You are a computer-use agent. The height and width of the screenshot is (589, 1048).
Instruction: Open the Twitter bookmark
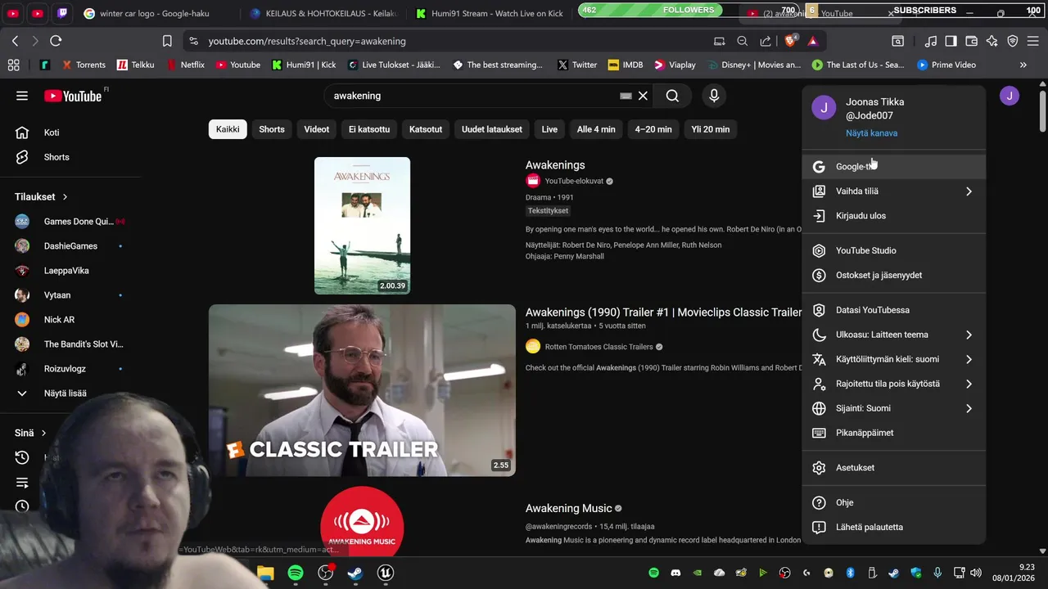click(x=576, y=65)
